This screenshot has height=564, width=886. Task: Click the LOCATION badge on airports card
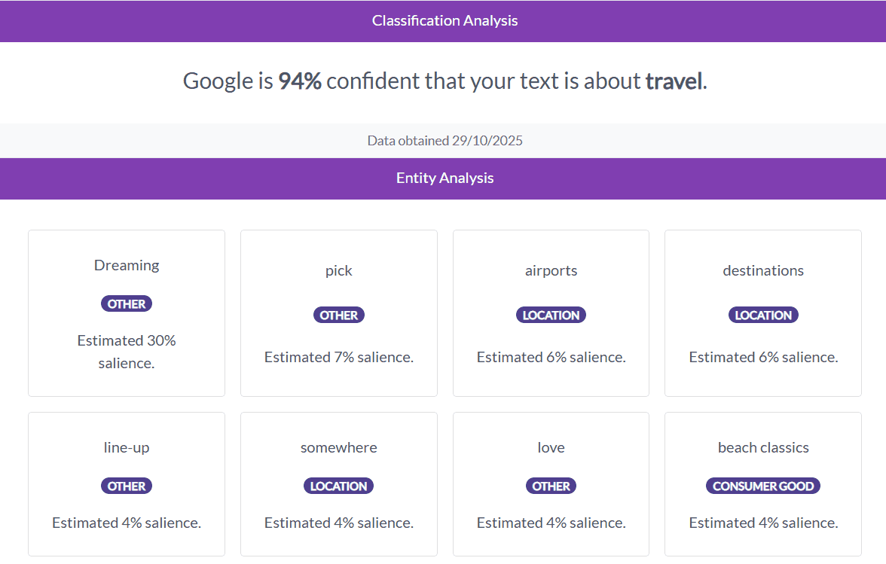pyautogui.click(x=551, y=316)
